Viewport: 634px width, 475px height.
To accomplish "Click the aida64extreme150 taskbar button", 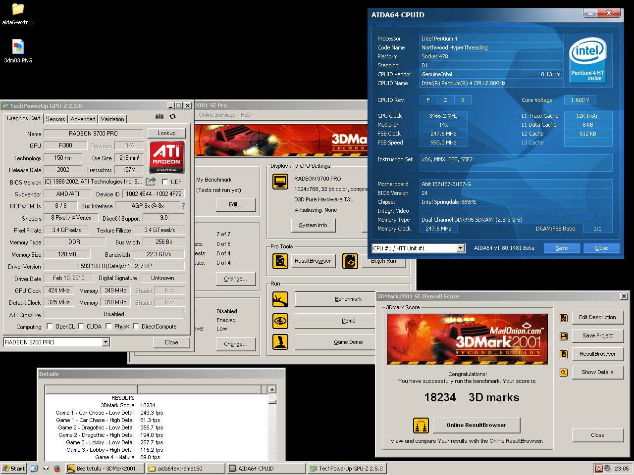I will [185, 469].
